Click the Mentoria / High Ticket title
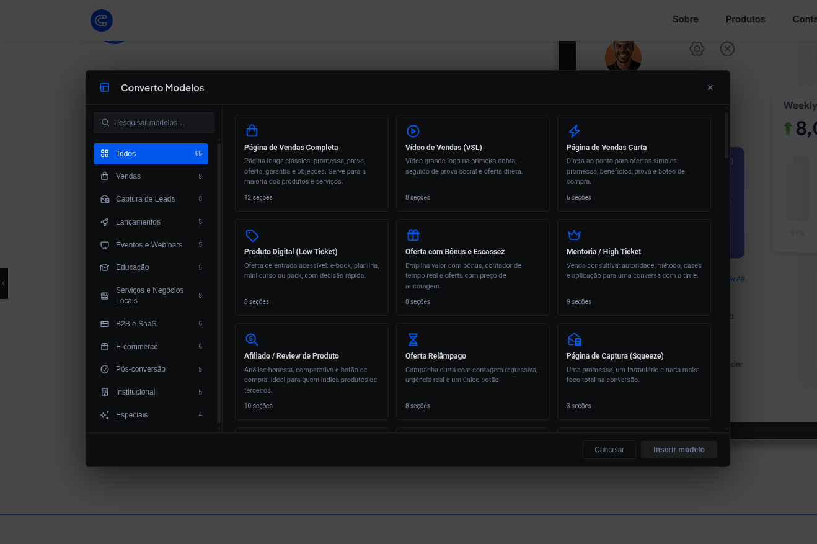The height and width of the screenshot is (544, 817). click(604, 252)
